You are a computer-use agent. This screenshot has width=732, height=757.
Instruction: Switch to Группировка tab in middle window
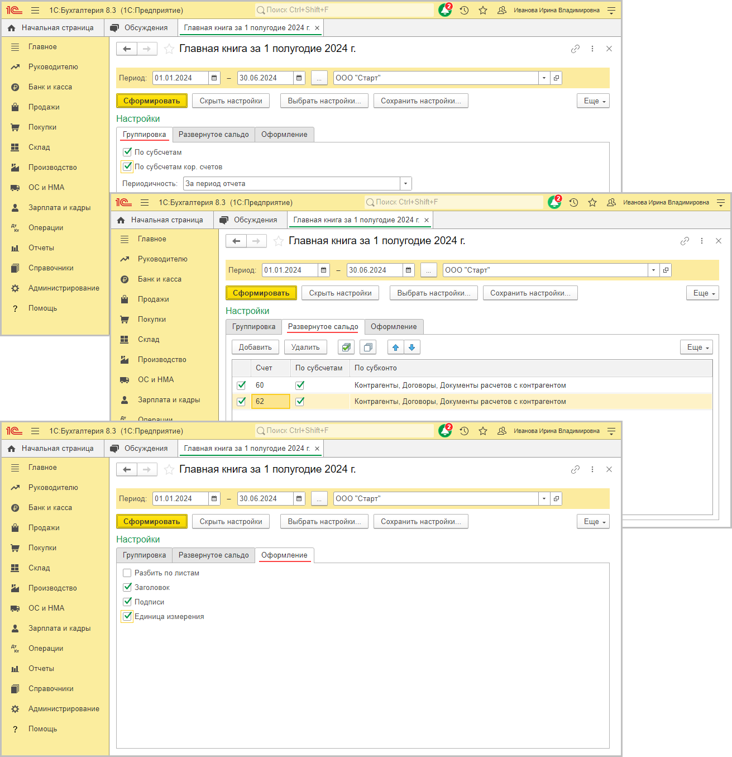(x=253, y=327)
